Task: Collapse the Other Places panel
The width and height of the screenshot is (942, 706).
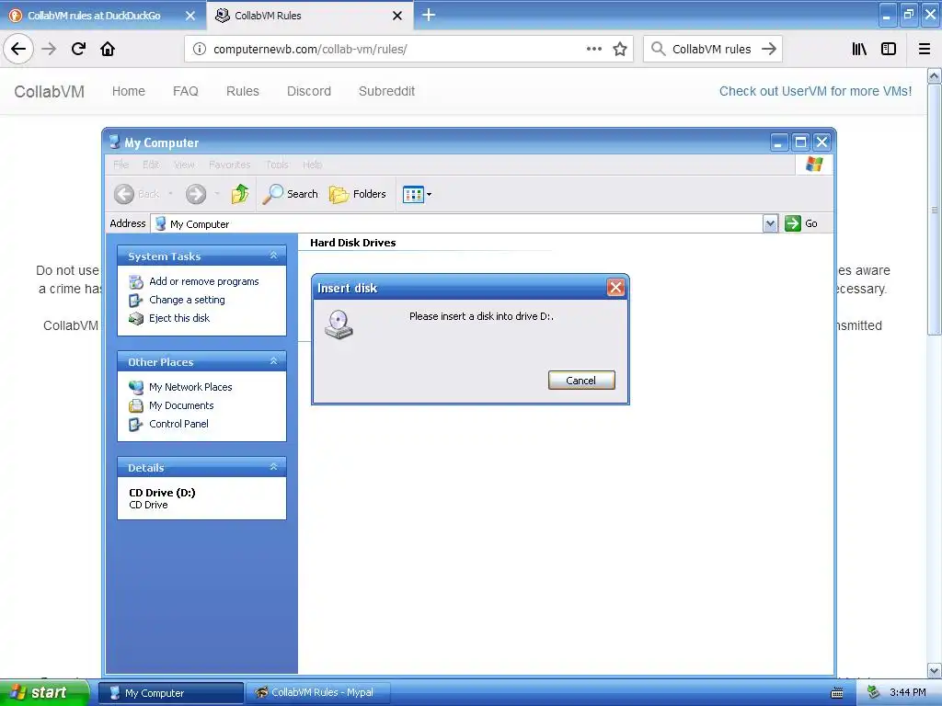Action: [x=273, y=361]
